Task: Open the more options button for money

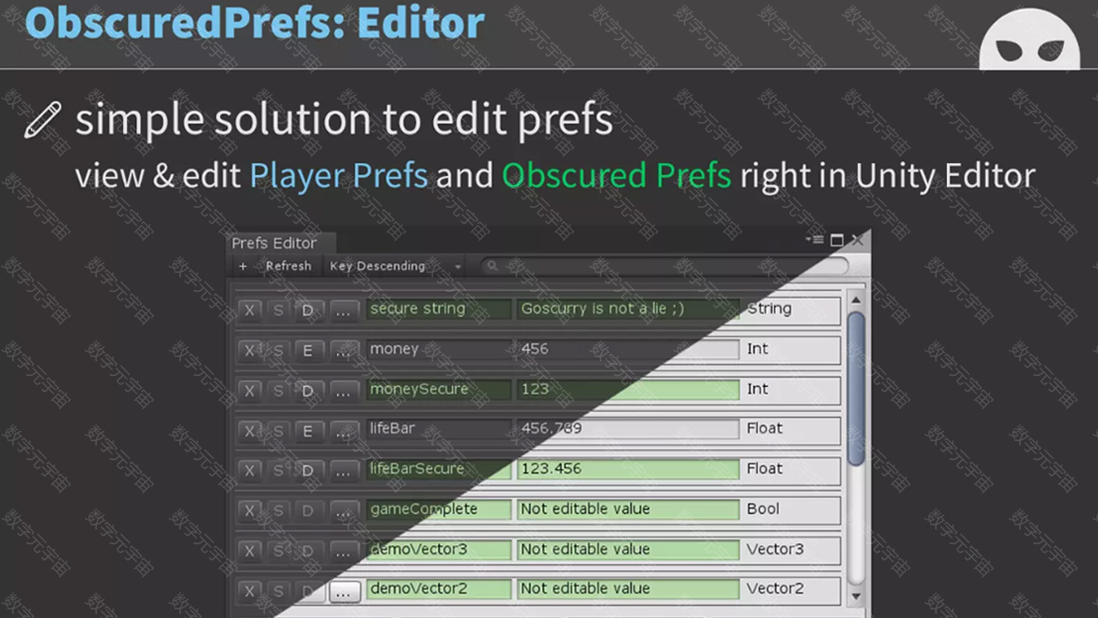Action: coord(343,350)
